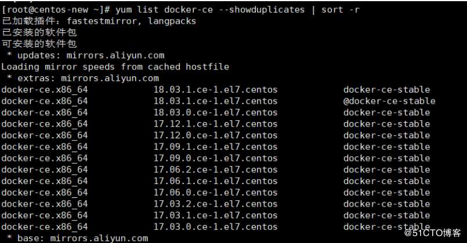Click the root@centos-new shell prompt

[x=56, y=10]
